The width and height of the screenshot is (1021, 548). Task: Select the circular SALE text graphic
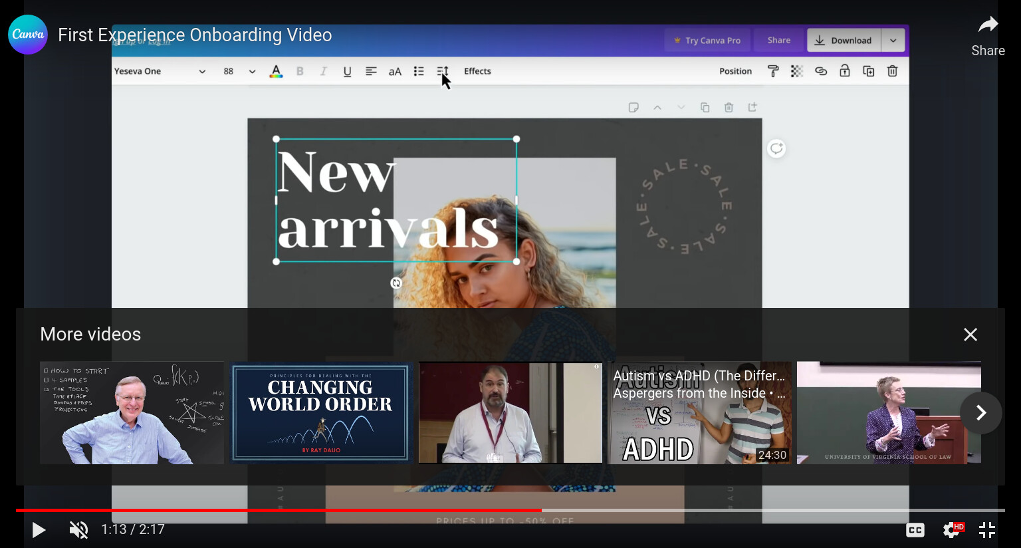point(685,206)
